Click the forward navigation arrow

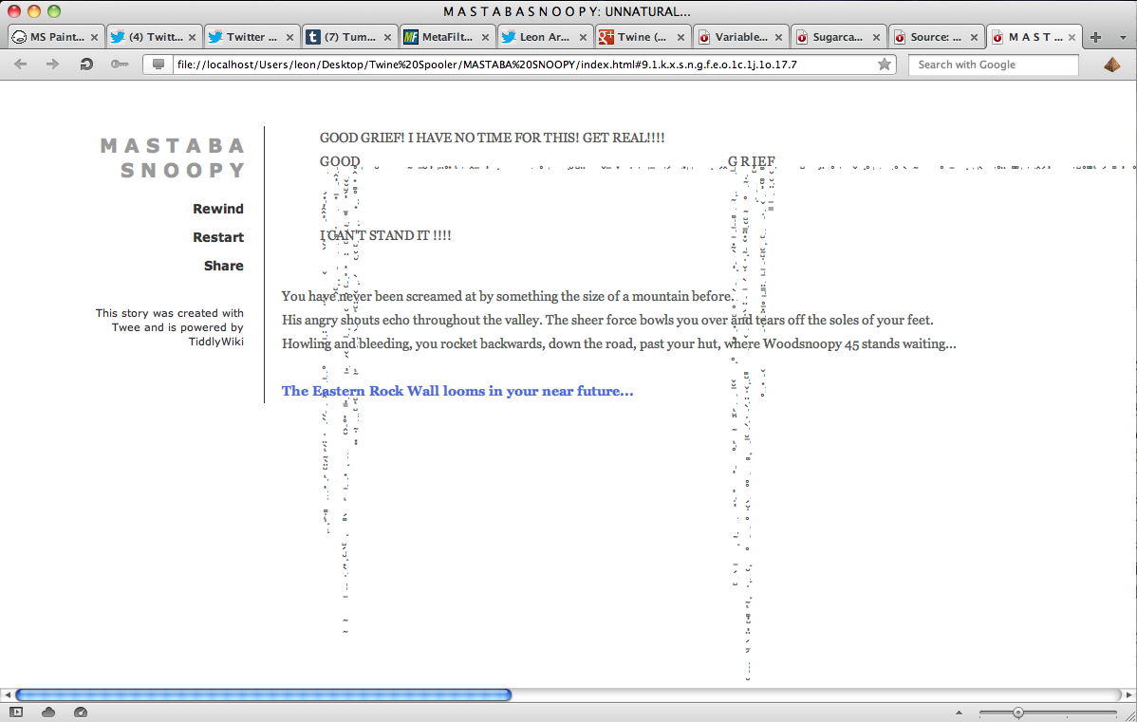(52, 65)
